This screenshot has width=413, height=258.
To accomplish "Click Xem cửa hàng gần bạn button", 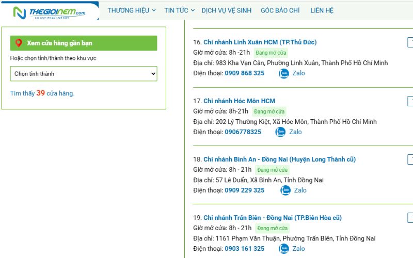I will (84, 43).
